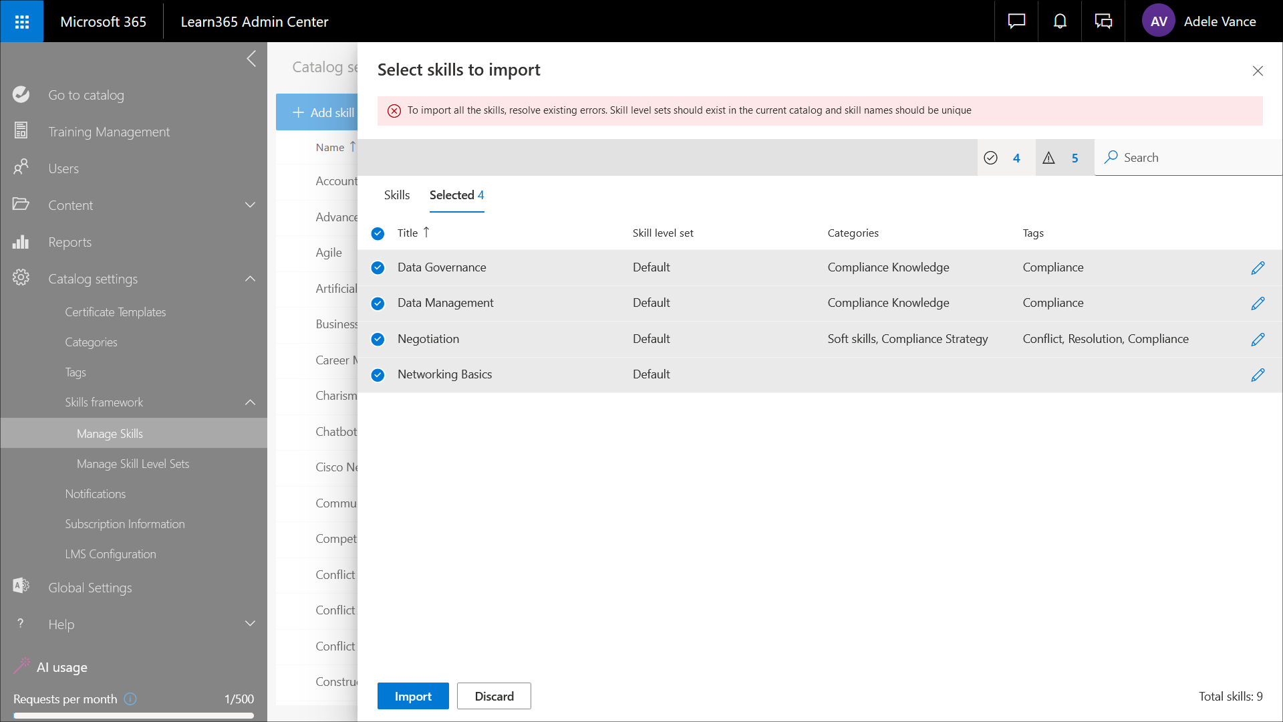Collapse the Skills framework section
The width and height of the screenshot is (1283, 722).
point(250,402)
